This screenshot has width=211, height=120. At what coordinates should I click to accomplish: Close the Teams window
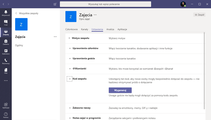pyautogui.click(x=207, y=4)
